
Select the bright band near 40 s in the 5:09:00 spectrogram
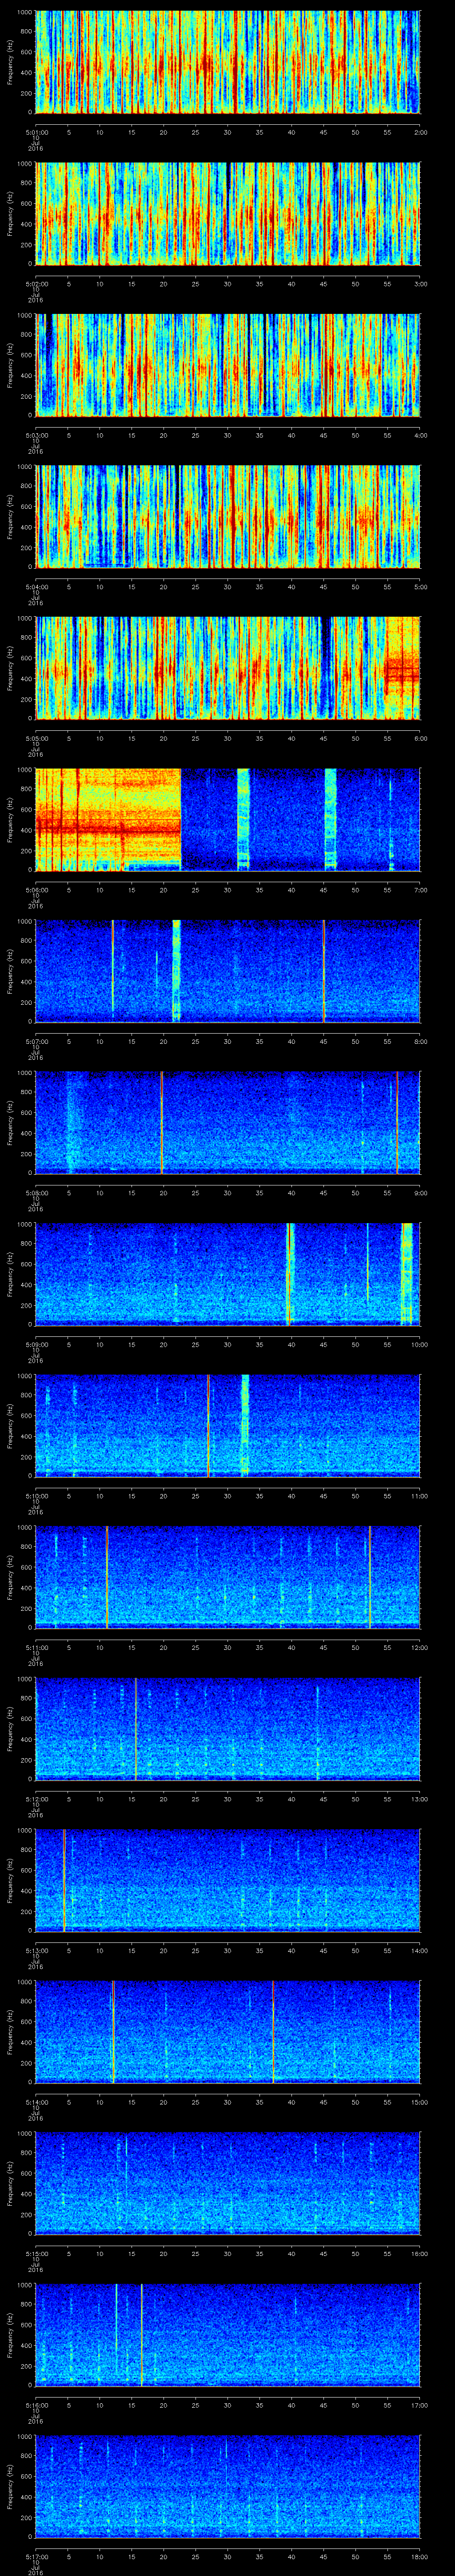291,1274
